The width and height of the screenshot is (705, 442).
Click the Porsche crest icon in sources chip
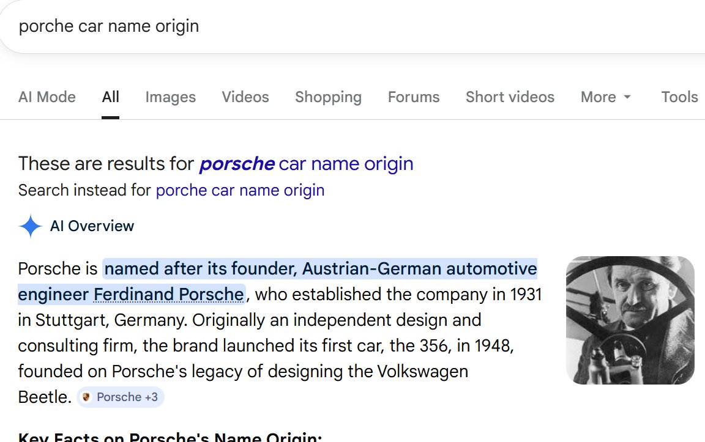(x=86, y=397)
